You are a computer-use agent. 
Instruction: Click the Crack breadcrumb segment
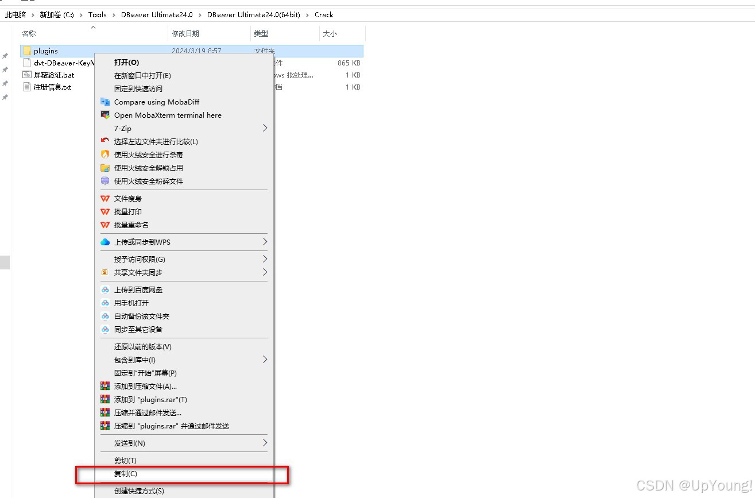[x=324, y=15]
